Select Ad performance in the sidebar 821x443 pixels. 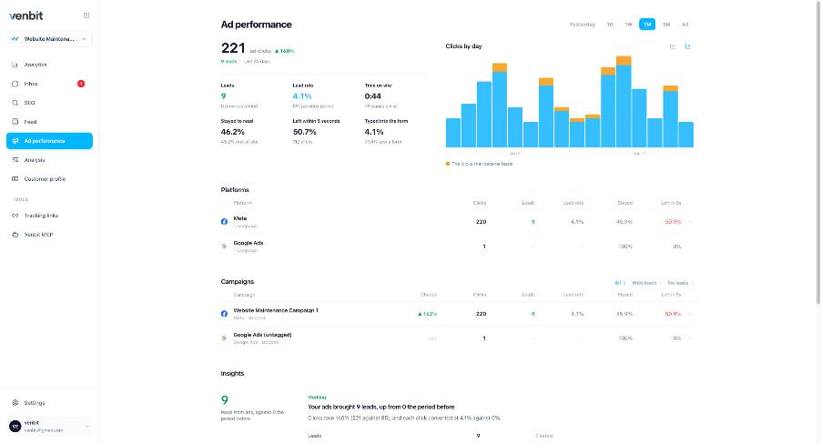(49, 141)
